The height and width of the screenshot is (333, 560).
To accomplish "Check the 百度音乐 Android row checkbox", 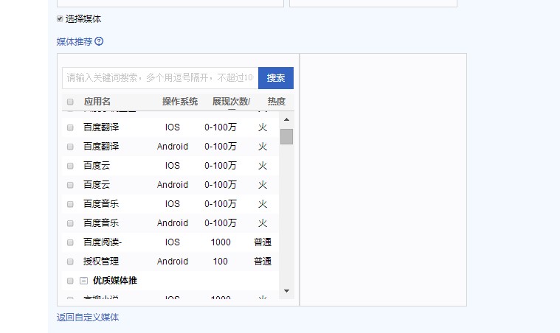I will [x=70, y=223].
